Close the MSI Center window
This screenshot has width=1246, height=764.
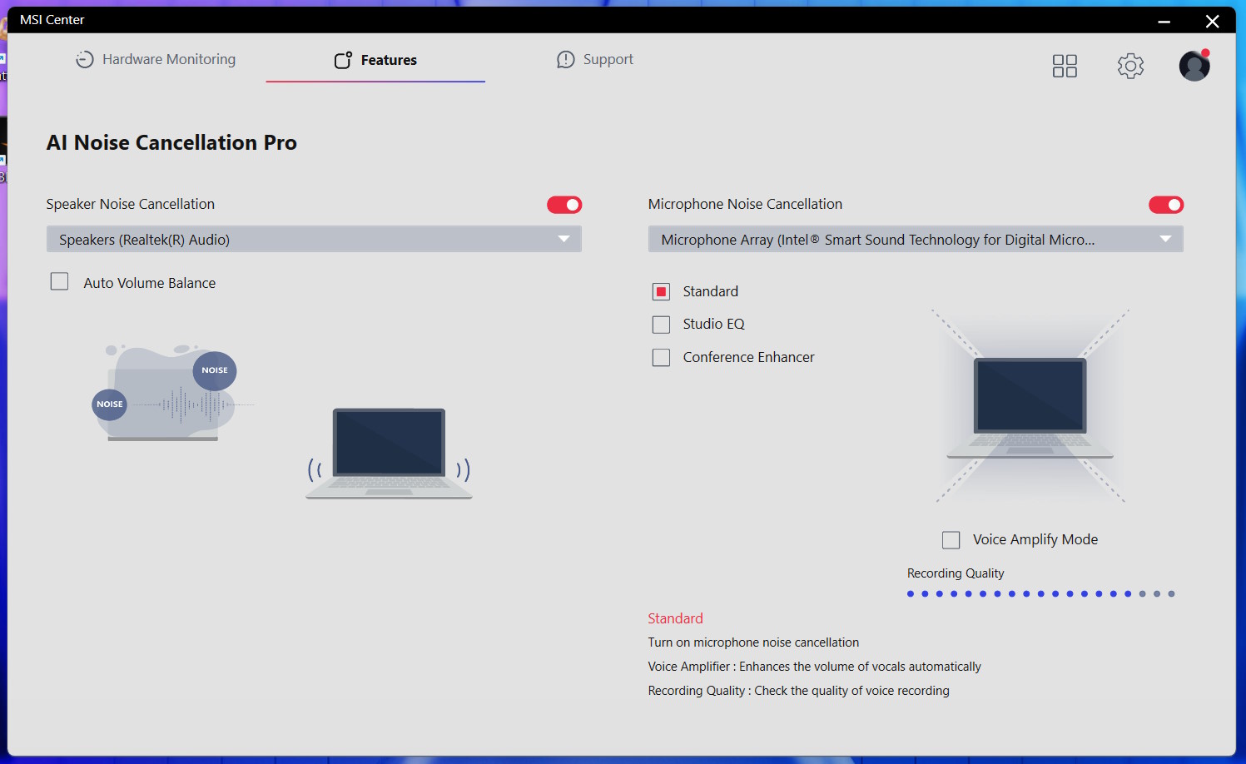1213,21
